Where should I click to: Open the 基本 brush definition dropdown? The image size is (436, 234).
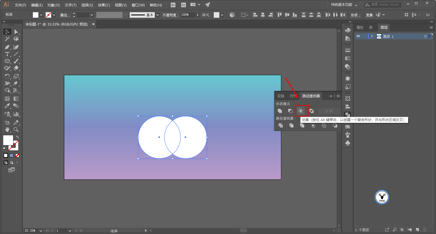[158, 15]
